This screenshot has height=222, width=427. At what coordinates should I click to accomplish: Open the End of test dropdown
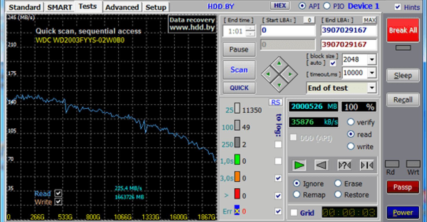(x=372, y=88)
